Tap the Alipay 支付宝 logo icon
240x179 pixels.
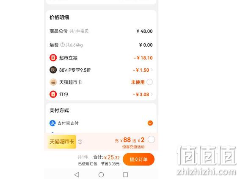pyautogui.click(x=52, y=123)
